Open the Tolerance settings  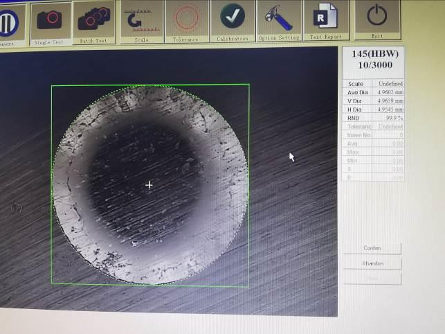pos(187,19)
